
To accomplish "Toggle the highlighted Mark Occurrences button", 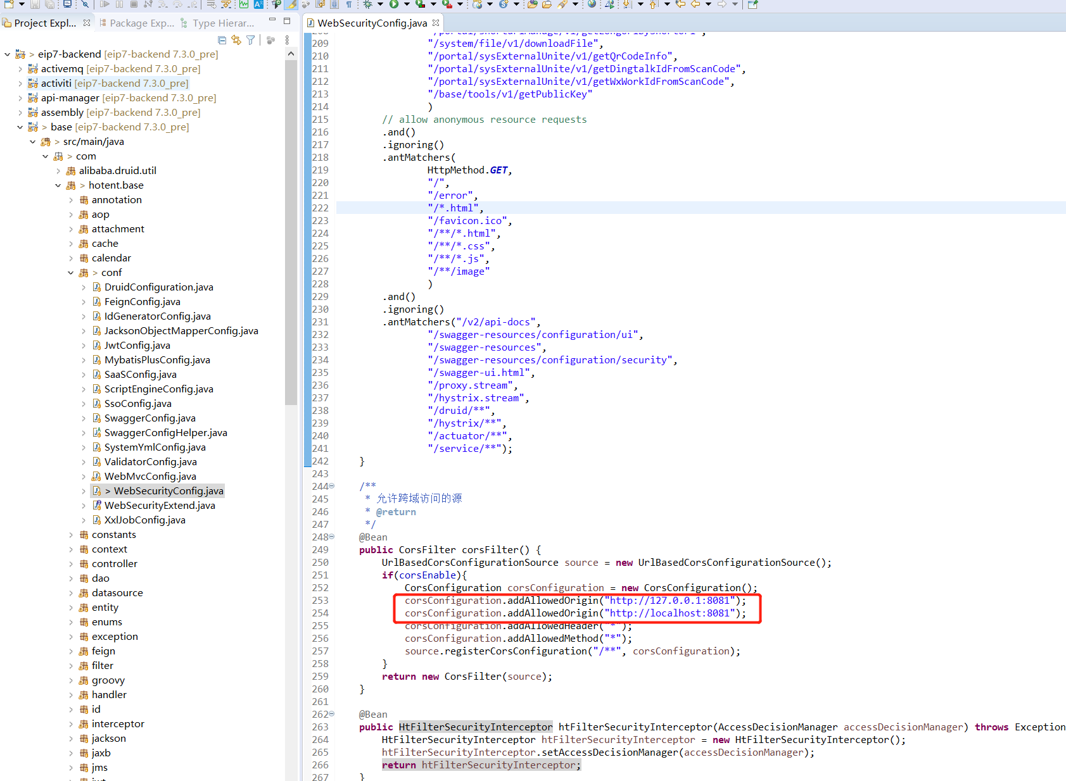I will coord(291,4).
